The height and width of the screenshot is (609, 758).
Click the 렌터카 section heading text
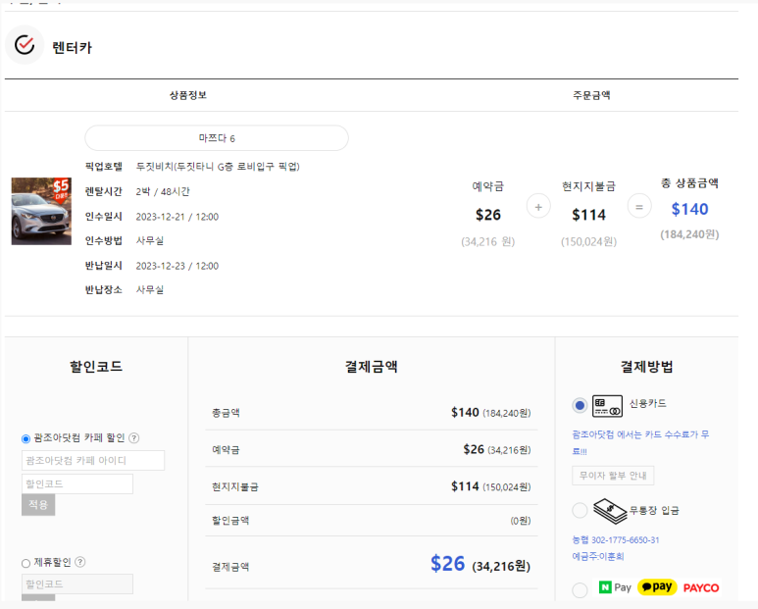[72, 47]
